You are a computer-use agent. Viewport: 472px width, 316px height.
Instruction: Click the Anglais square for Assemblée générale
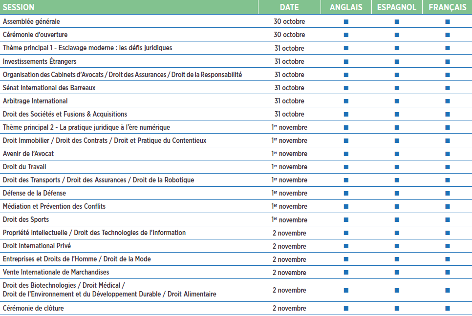coord(346,21)
